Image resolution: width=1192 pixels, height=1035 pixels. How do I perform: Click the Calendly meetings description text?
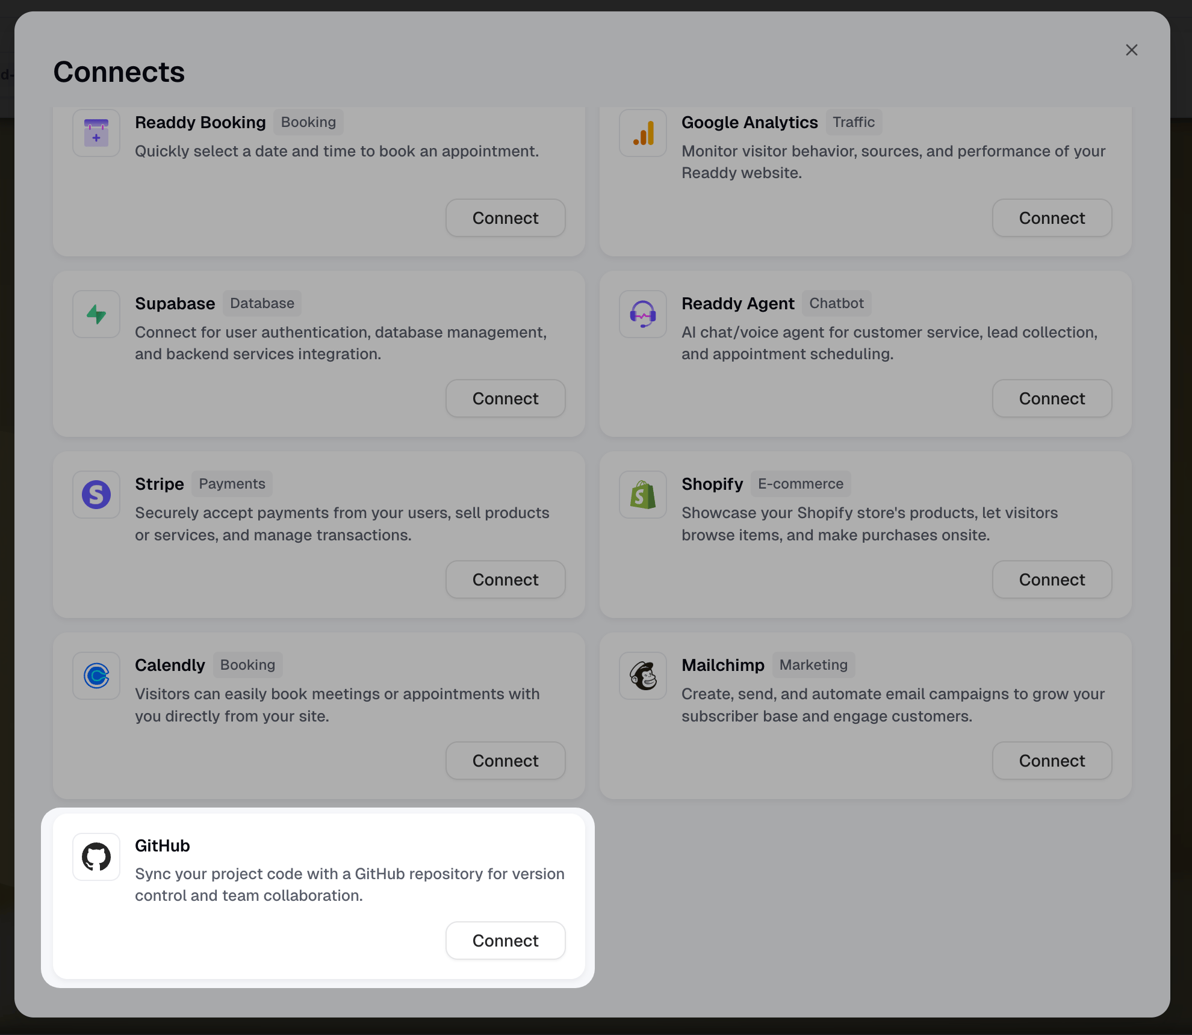tap(337, 705)
